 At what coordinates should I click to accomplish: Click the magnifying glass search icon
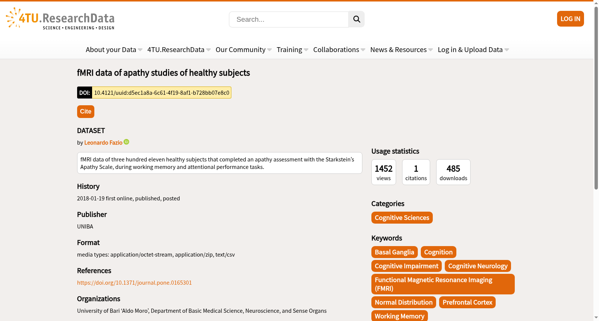click(x=356, y=19)
